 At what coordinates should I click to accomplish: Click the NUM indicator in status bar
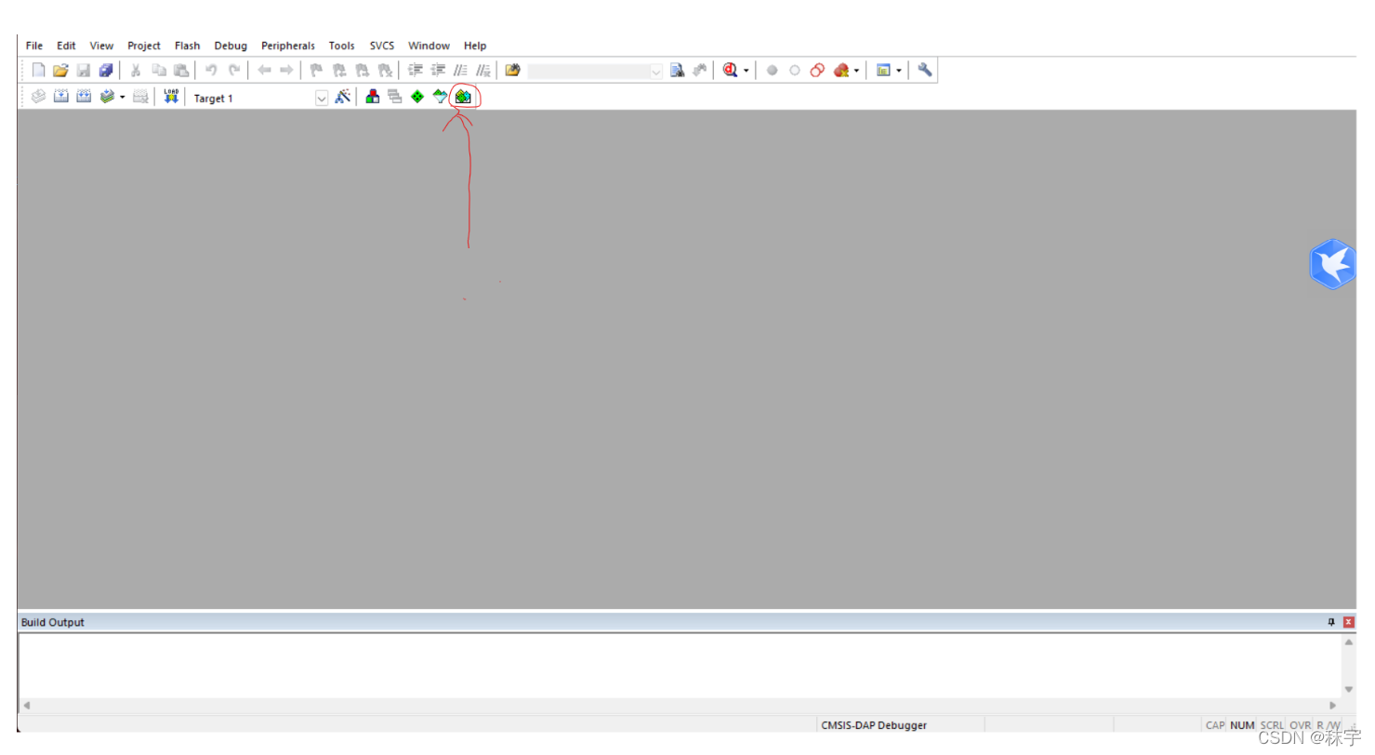point(1242,725)
